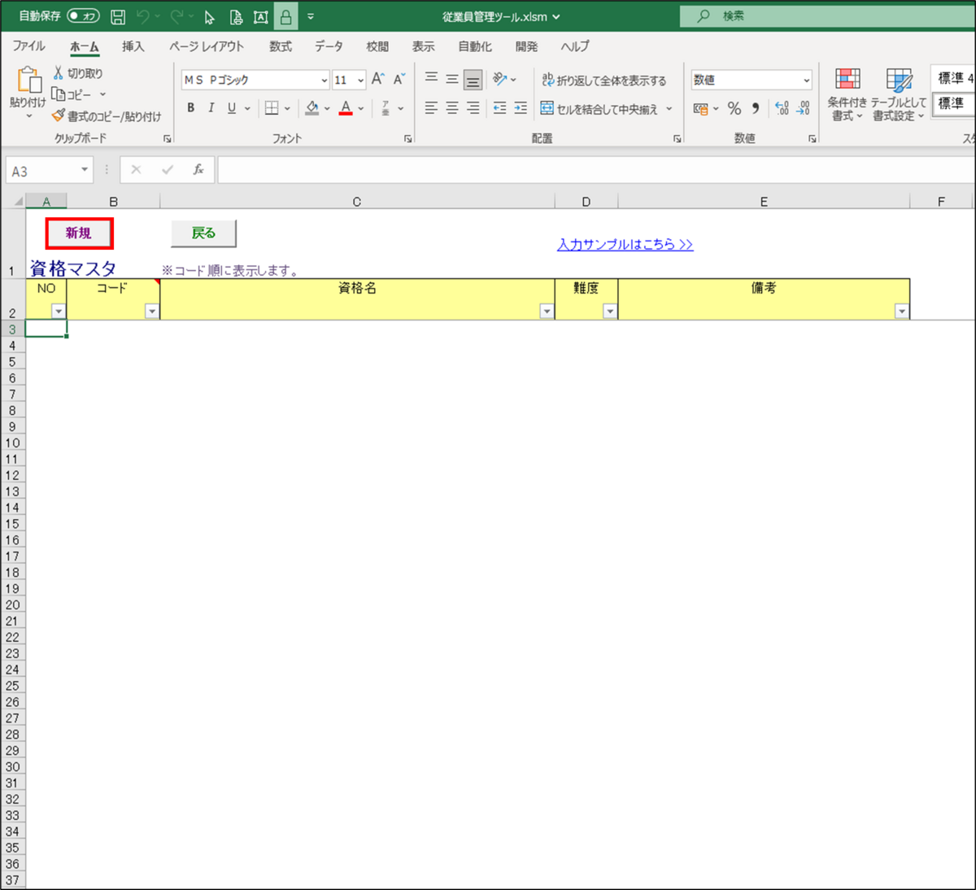
Task: Click the accounting number format icon
Action: (x=700, y=108)
